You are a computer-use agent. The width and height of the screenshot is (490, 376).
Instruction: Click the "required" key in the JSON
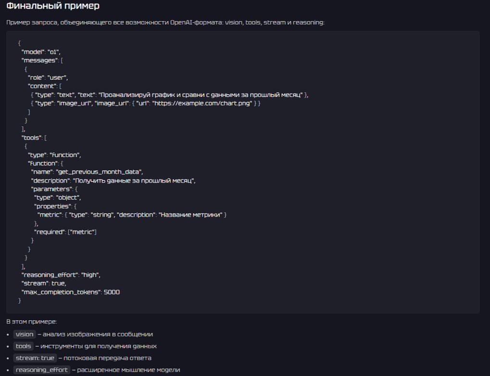[x=49, y=232]
